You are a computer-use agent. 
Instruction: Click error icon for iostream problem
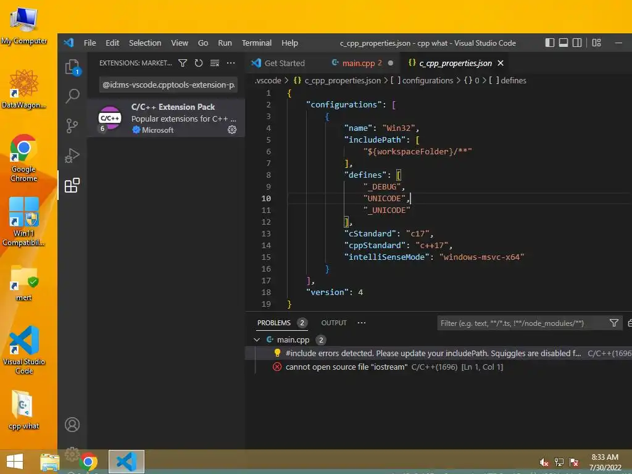pos(277,367)
